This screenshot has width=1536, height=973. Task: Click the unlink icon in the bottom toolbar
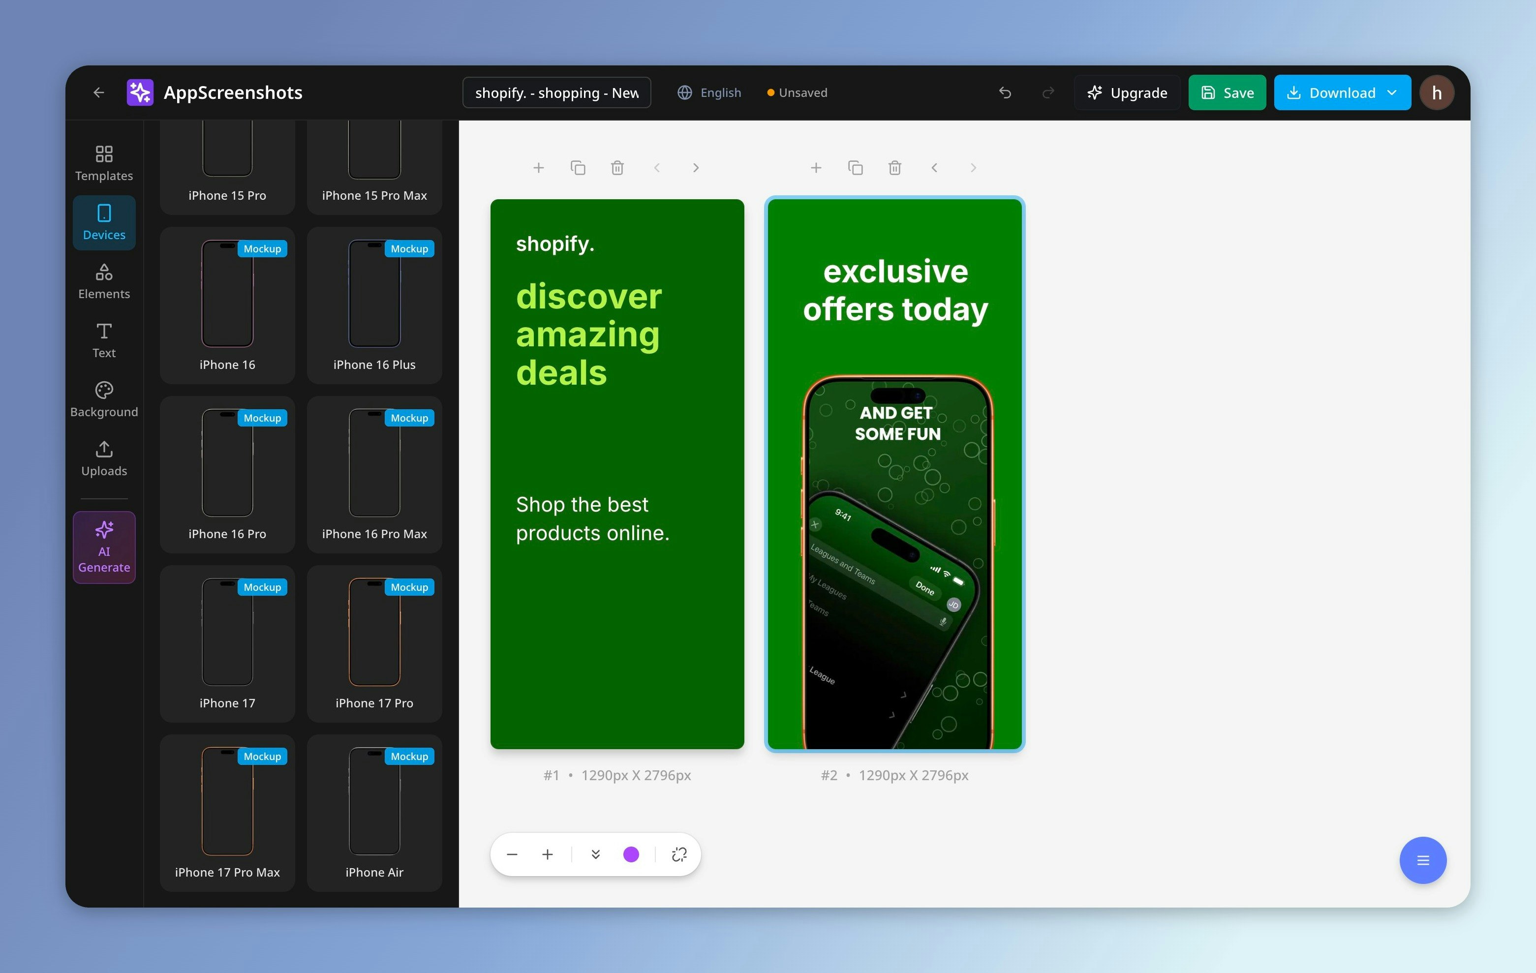click(678, 854)
